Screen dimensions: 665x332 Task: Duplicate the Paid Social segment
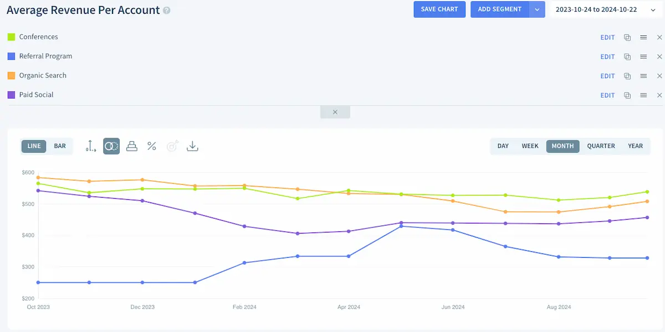[627, 96]
